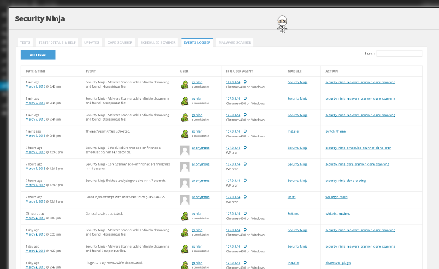
Task: Switch to the Malware Scanner tab
Action: (x=235, y=42)
